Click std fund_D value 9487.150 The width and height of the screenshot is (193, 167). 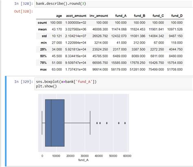tap(175, 36)
